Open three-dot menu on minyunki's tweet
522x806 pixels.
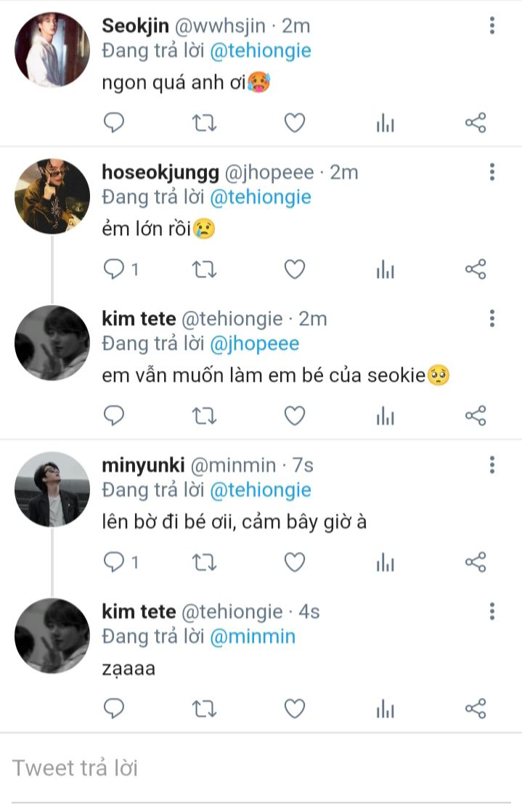point(492,465)
